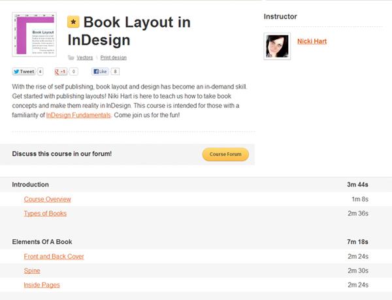Viewport: 392px width, 300px height.
Task: Open the Spine lesson
Action: [x=31, y=271]
